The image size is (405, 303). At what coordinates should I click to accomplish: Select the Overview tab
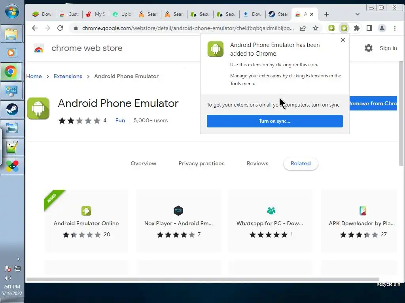143,163
